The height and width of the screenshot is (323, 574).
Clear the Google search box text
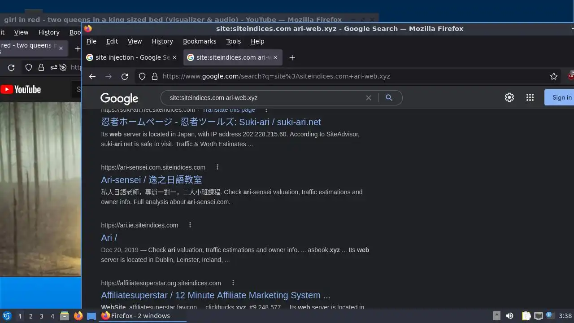[369, 98]
